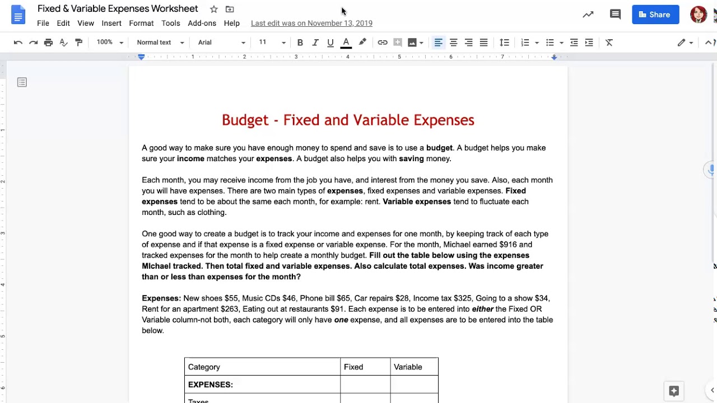Viewport: 717px width, 403px height.
Task: Set center text alignment
Action: pos(453,43)
